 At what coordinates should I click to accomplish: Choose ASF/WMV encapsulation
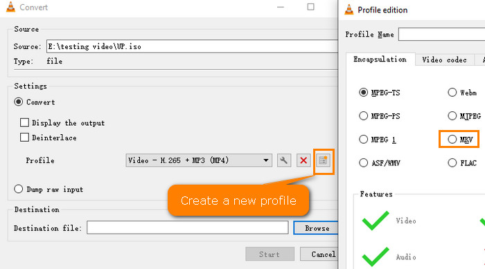364,163
